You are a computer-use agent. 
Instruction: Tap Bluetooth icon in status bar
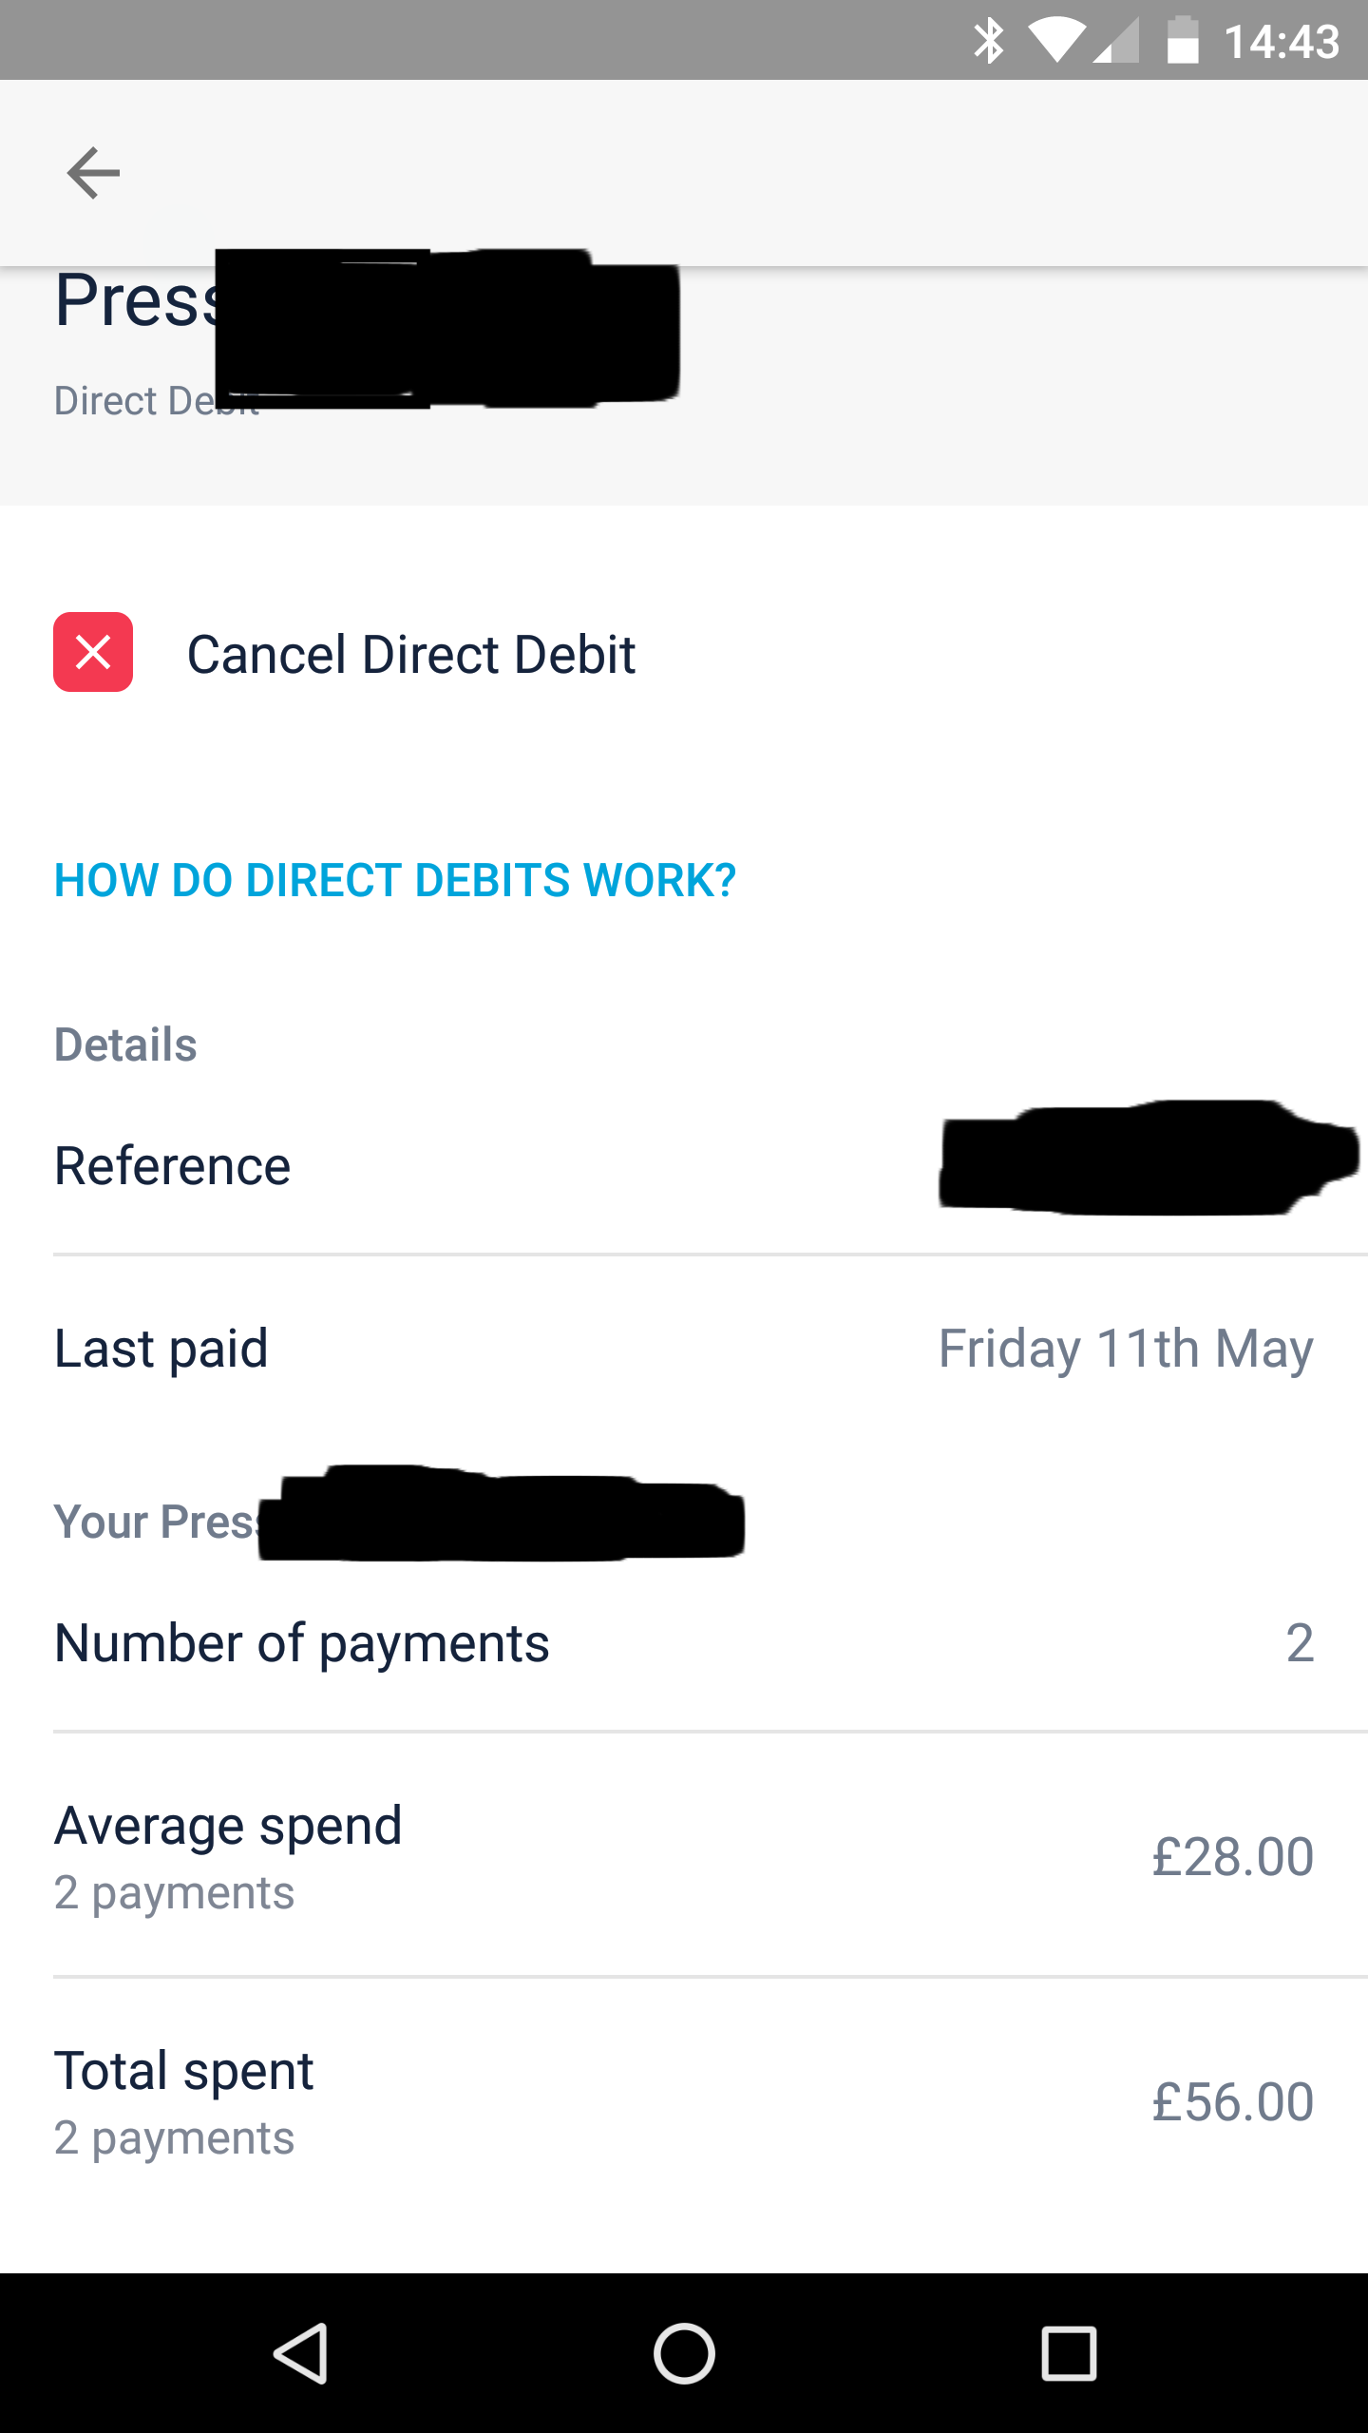tap(989, 41)
